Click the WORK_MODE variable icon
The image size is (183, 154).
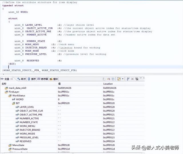[x=17, y=134]
